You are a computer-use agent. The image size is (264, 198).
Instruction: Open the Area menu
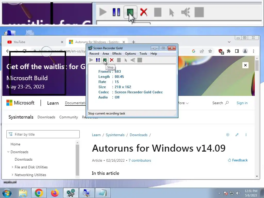point(105,54)
